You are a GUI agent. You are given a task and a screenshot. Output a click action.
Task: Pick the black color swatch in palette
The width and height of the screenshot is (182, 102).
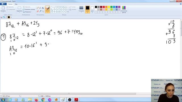click(x=96, y=7)
